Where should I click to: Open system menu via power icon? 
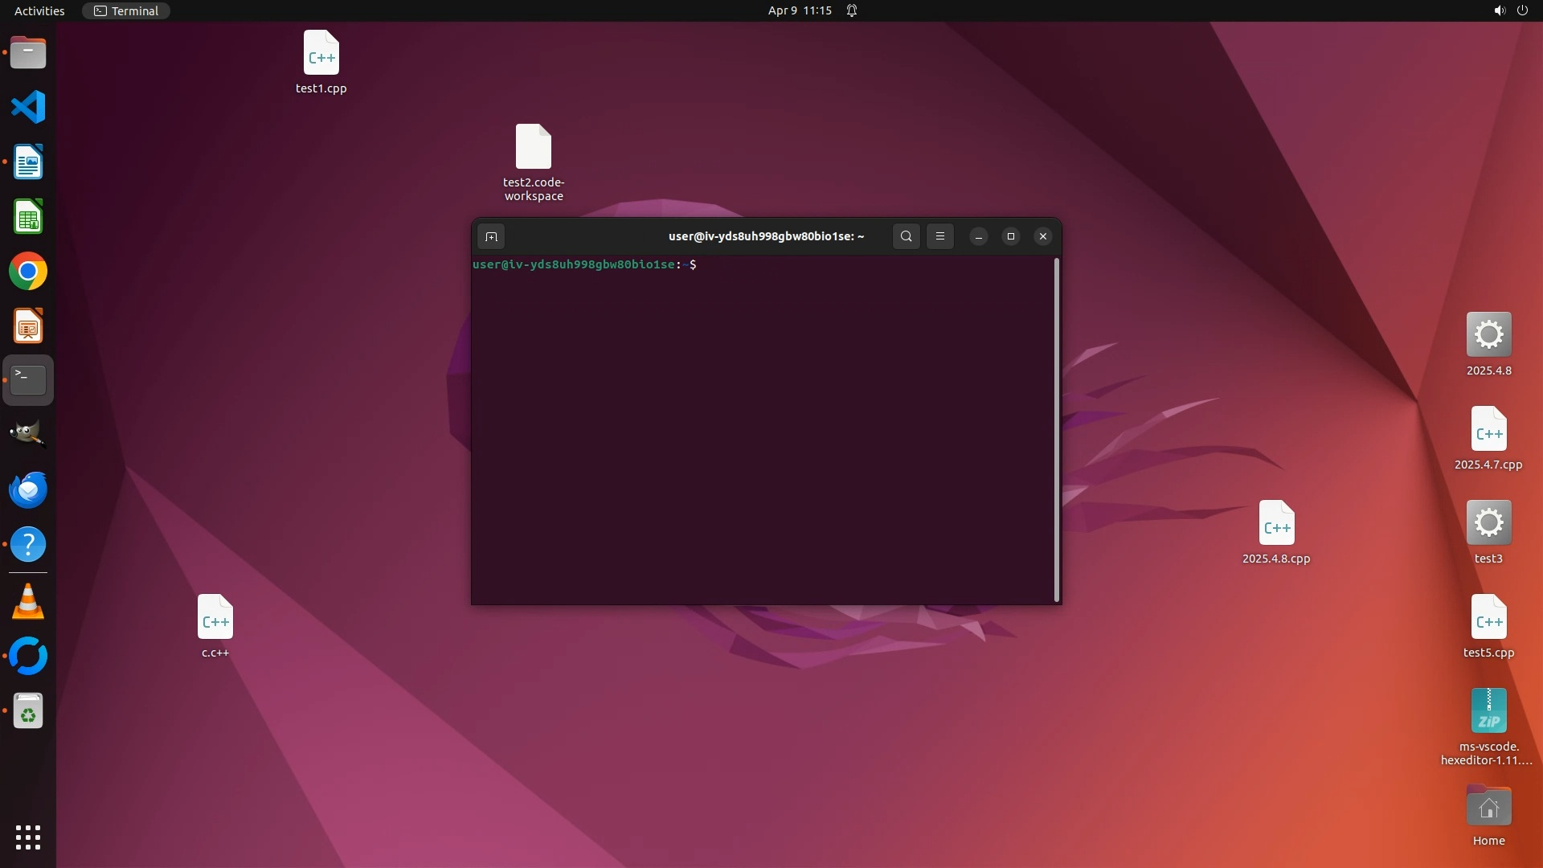1522,10
